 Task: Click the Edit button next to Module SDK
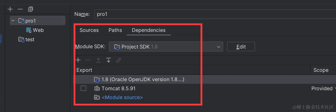241,47
